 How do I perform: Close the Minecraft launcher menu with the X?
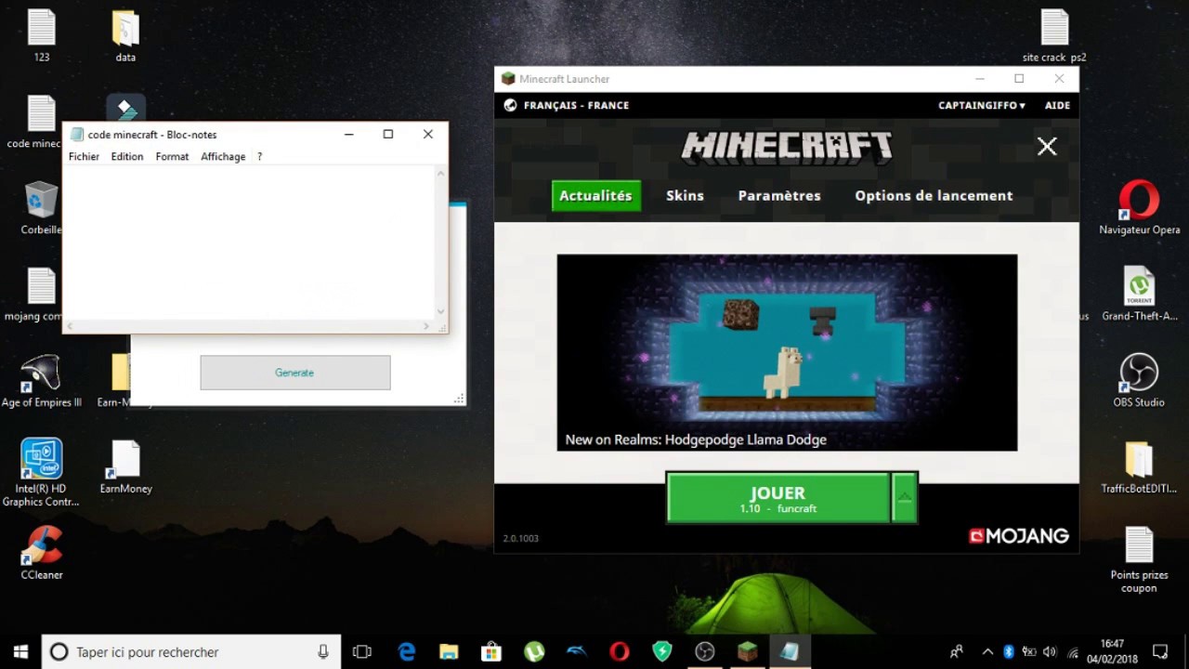point(1047,146)
